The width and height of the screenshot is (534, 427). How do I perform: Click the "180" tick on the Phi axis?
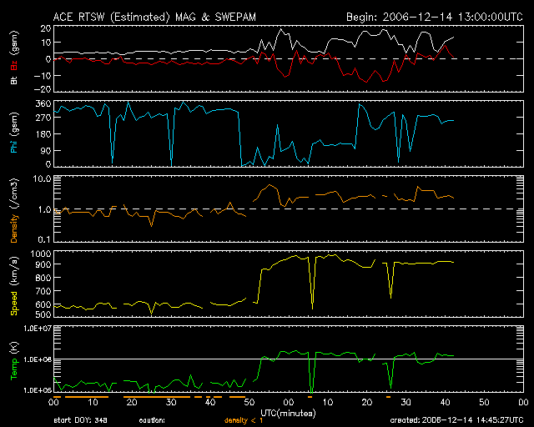point(43,133)
